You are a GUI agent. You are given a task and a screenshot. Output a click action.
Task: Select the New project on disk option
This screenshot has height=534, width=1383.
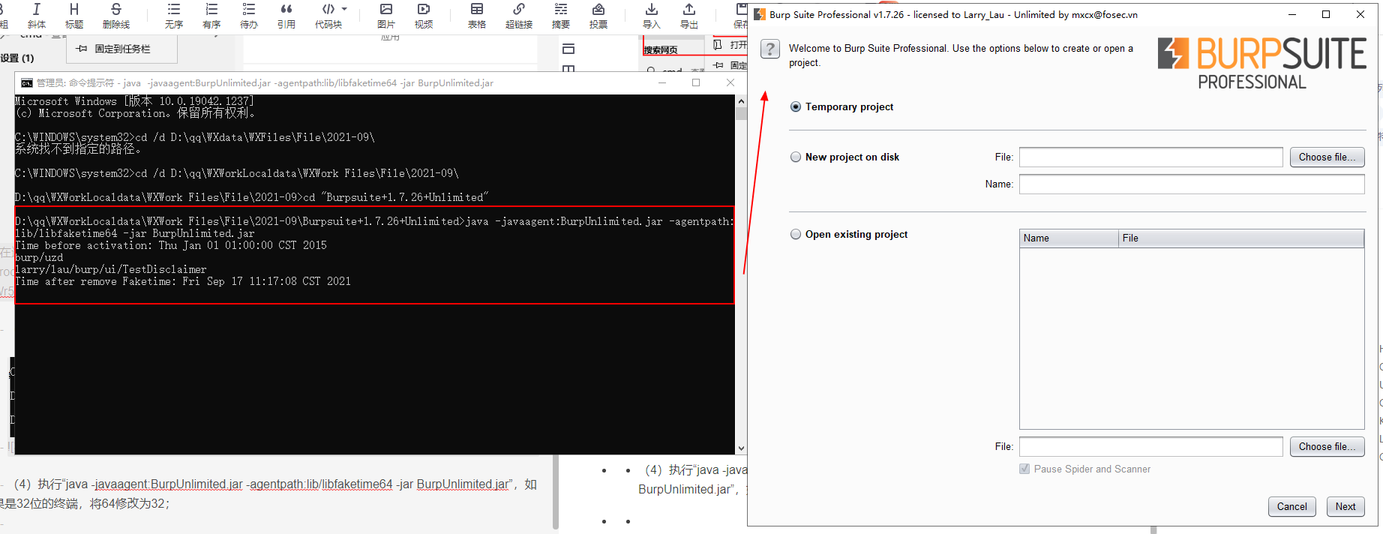coord(796,157)
